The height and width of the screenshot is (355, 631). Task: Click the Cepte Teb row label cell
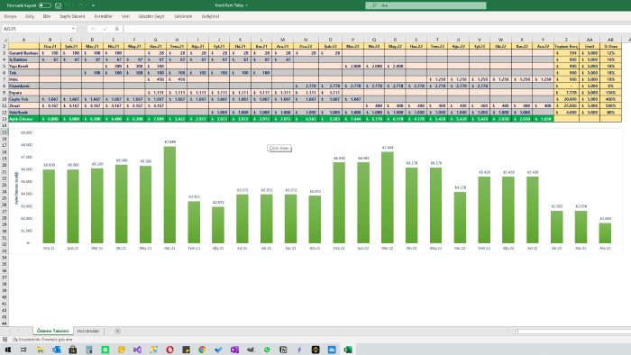(23, 99)
